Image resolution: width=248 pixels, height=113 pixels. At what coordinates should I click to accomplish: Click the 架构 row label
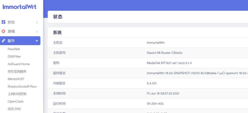(x=56, y=63)
